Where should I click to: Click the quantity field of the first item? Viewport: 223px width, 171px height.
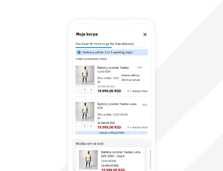[85, 90]
